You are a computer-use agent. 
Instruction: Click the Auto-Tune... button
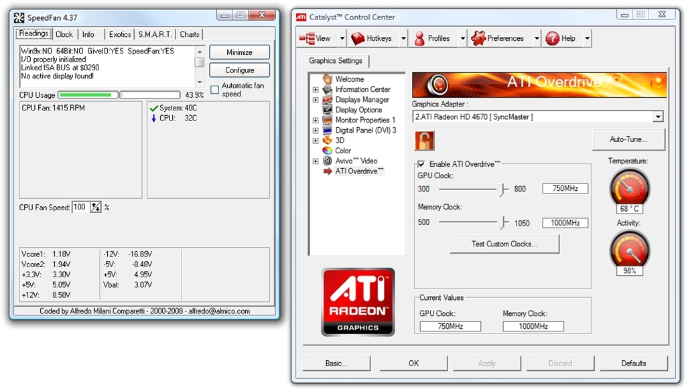pos(628,139)
